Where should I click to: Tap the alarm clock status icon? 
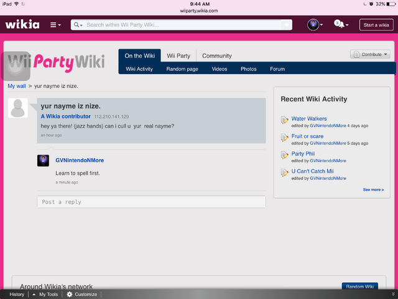[371, 4]
